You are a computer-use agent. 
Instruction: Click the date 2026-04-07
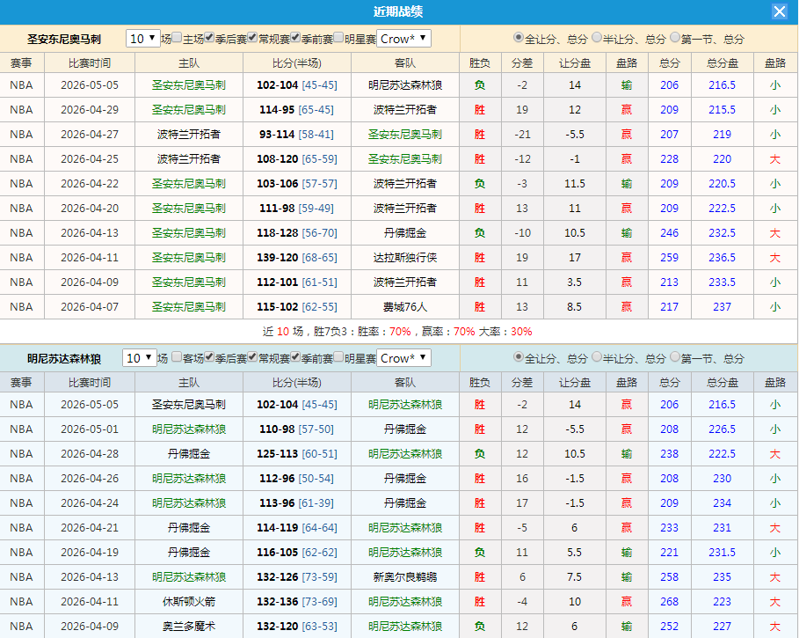pyautogui.click(x=89, y=307)
